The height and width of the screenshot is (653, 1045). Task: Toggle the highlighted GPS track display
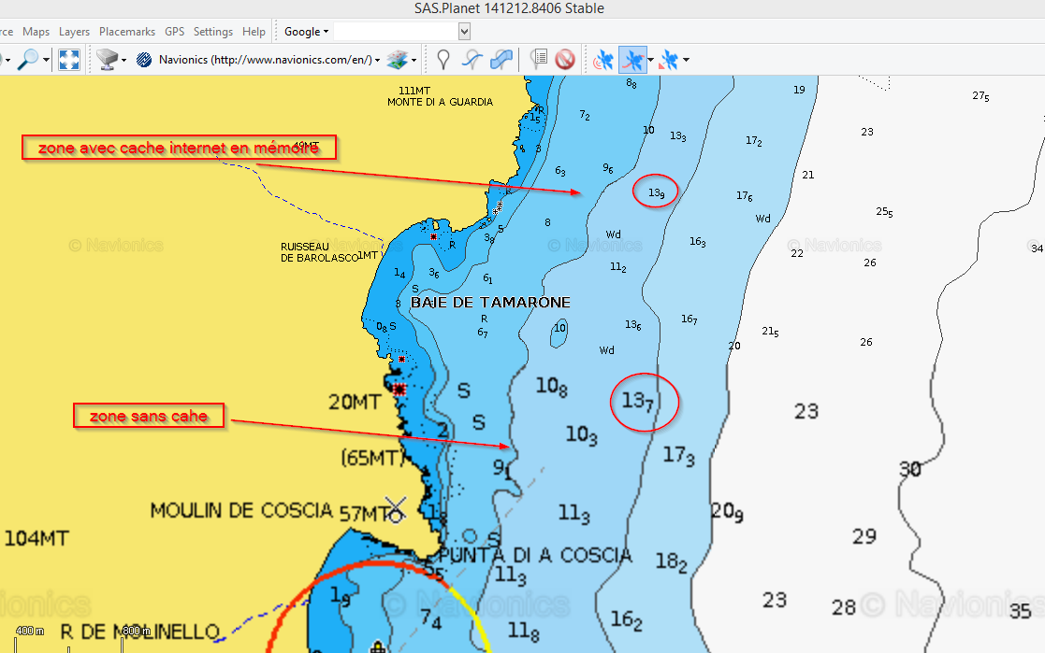click(x=631, y=60)
